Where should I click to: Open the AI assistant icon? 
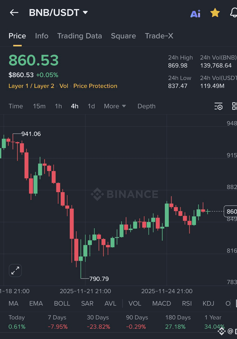[x=195, y=14]
